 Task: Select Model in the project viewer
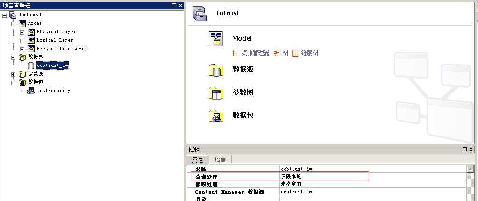[x=35, y=23]
